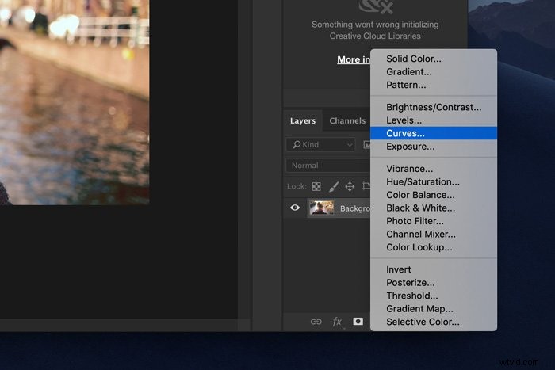Screen dimensions: 555x370
Task: Toggle lock transparent pixels icon
Action: pyautogui.click(x=316, y=186)
